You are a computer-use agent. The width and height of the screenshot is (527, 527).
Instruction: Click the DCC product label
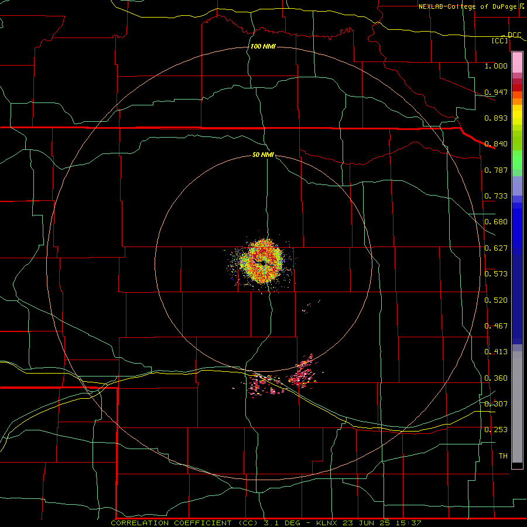tap(514, 35)
